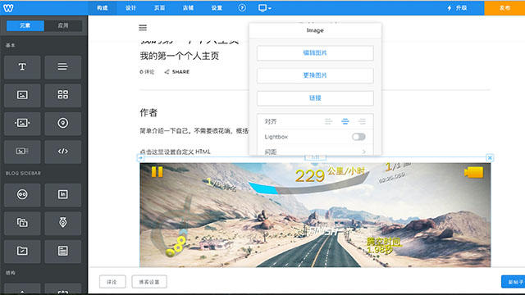Align image to the center
The width and height of the screenshot is (525, 295).
345,121
